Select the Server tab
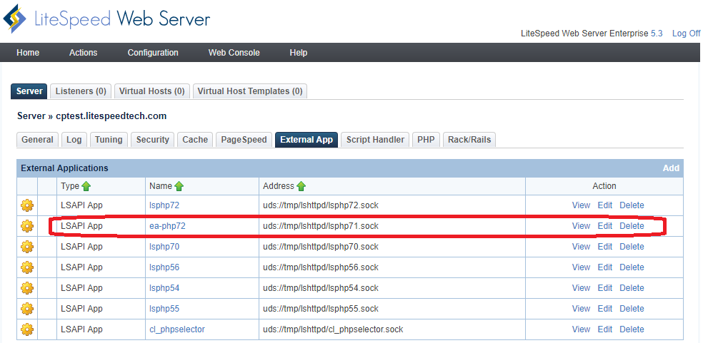The image size is (703, 343). tap(29, 91)
